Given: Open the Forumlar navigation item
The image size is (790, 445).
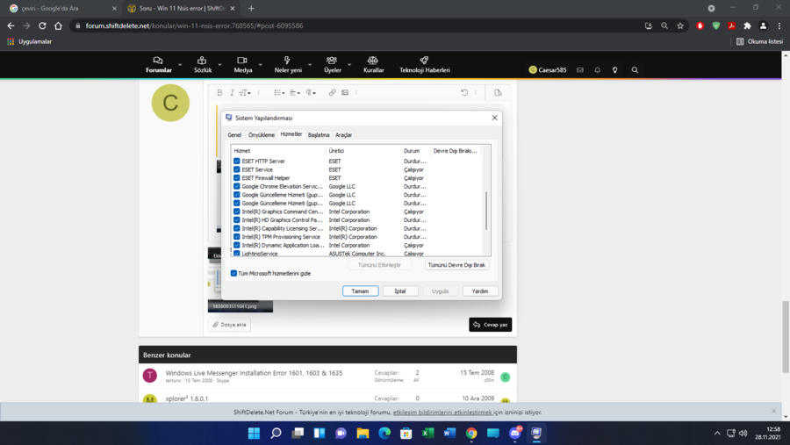Looking at the screenshot, I should (x=159, y=64).
